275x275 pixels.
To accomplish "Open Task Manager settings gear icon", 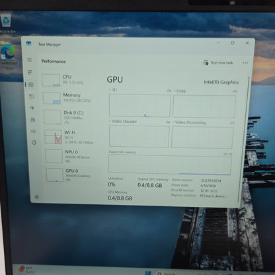I will click(37, 197).
